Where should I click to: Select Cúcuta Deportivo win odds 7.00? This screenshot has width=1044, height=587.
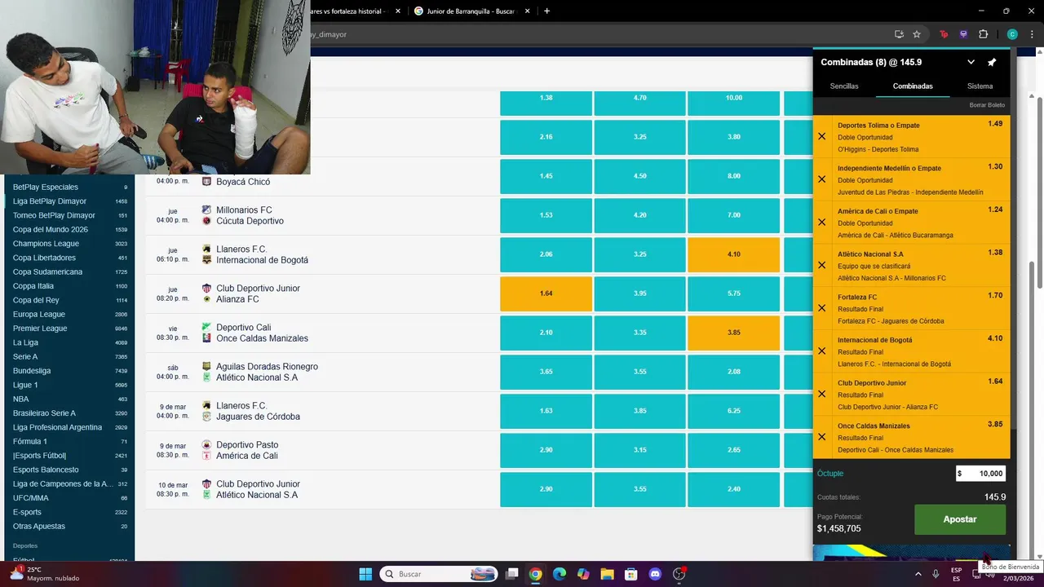click(x=733, y=215)
